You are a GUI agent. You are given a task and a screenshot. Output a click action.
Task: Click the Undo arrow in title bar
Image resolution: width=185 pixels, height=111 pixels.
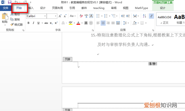tap(16, 2)
